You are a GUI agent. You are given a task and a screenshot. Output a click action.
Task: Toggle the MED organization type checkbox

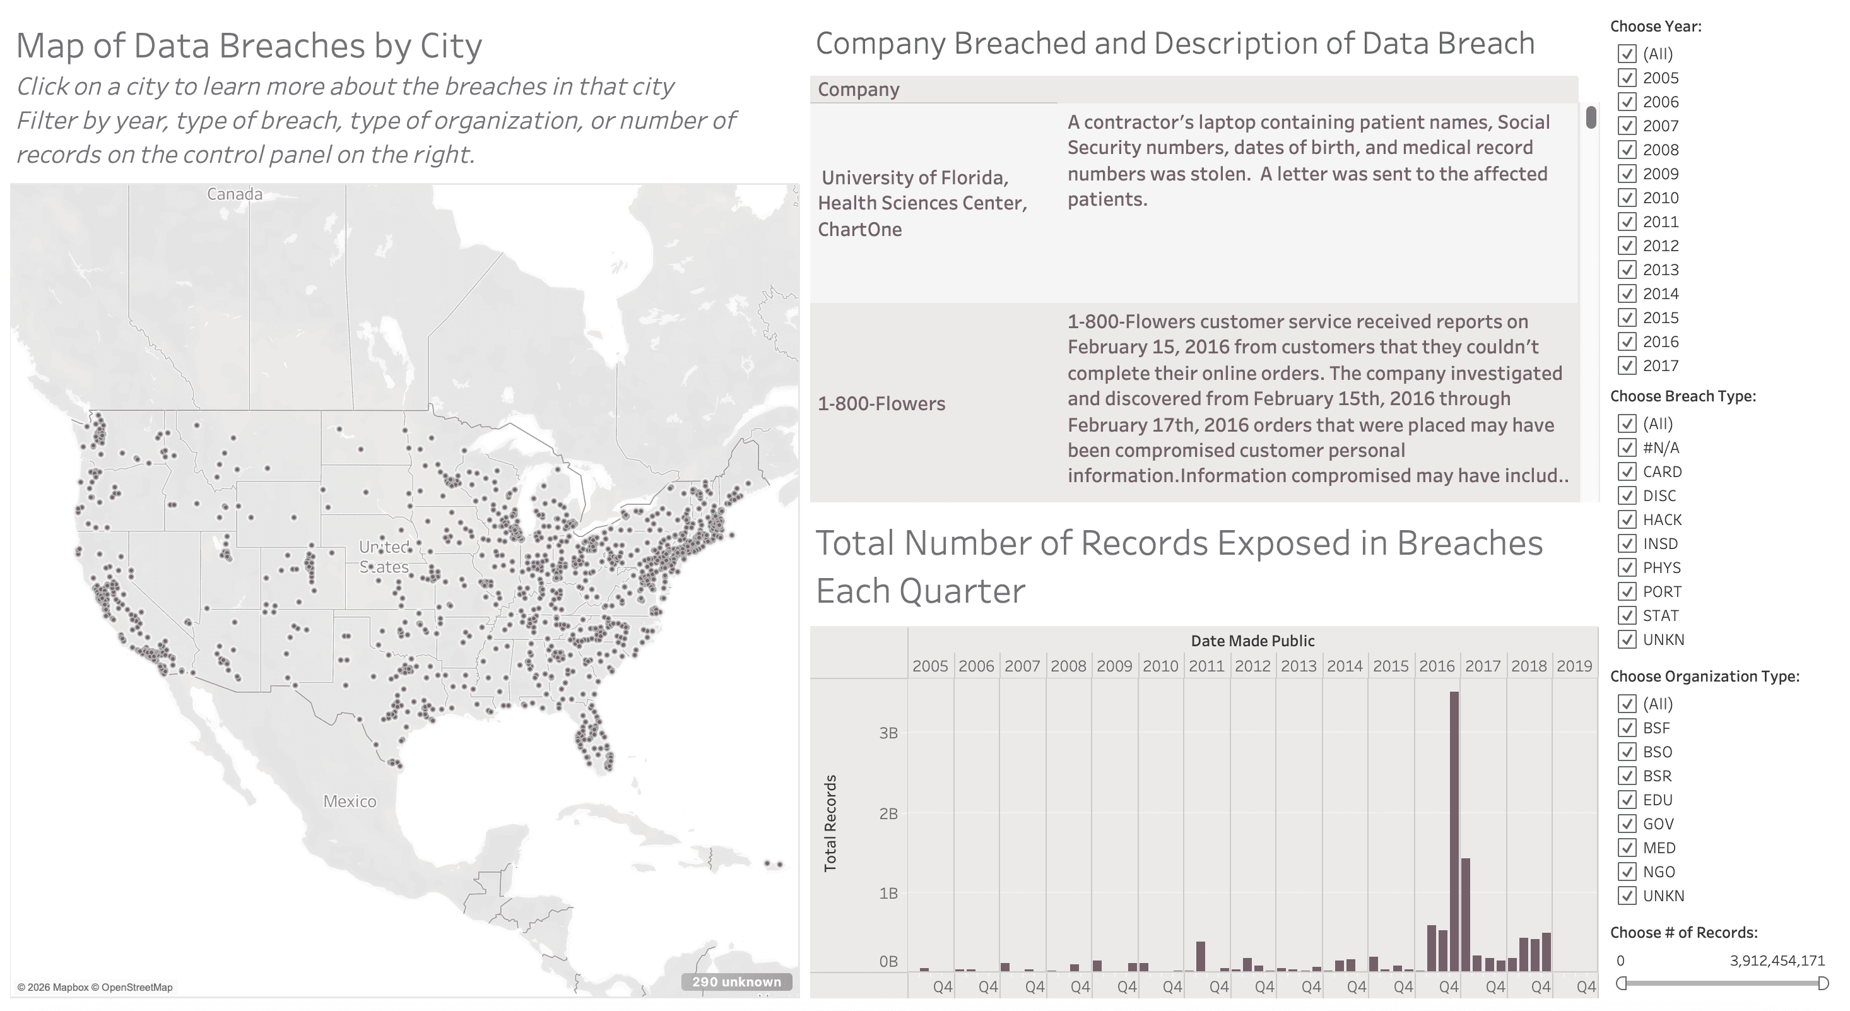coord(1627,848)
